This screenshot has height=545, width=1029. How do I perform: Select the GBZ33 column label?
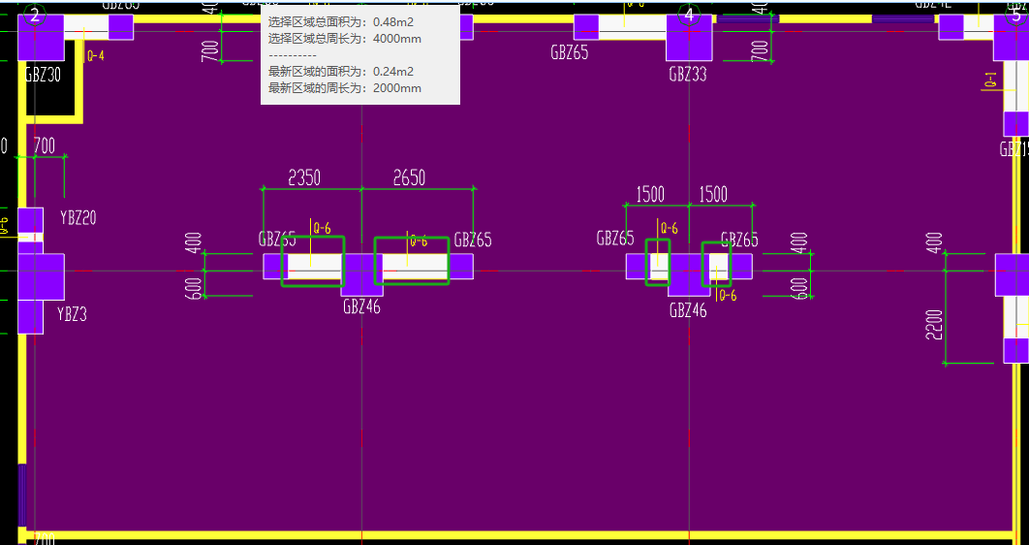(688, 75)
